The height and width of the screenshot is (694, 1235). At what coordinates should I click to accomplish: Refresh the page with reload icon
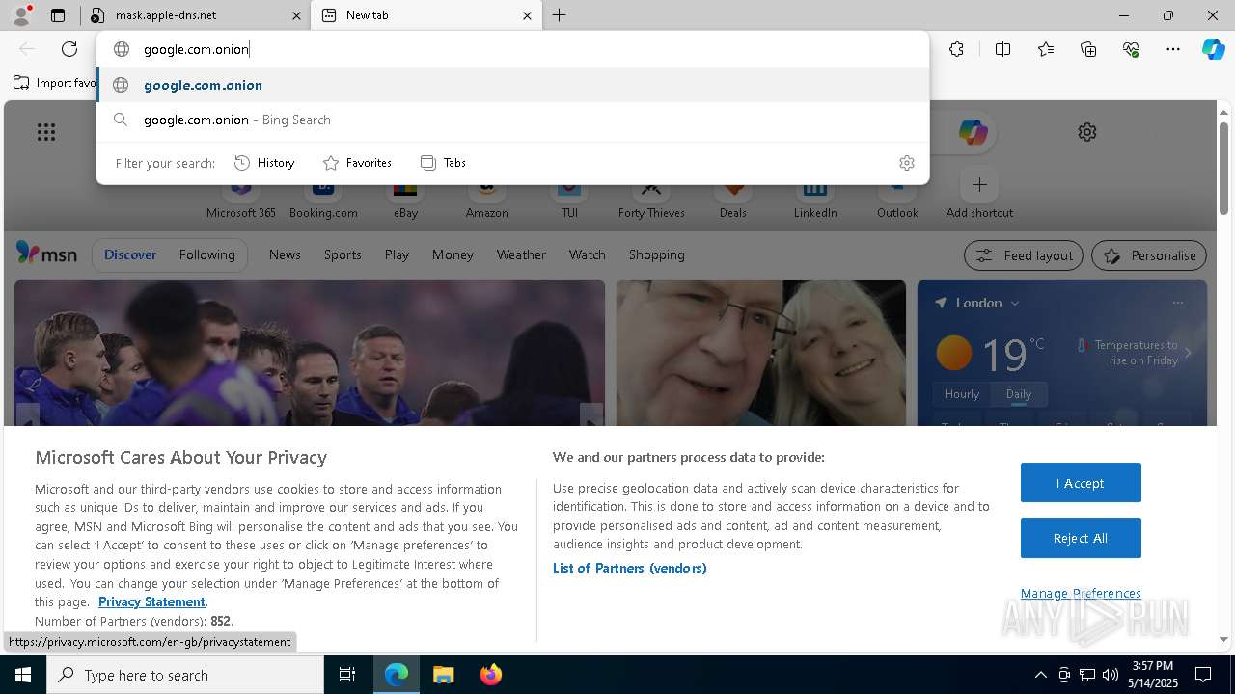pyautogui.click(x=69, y=49)
